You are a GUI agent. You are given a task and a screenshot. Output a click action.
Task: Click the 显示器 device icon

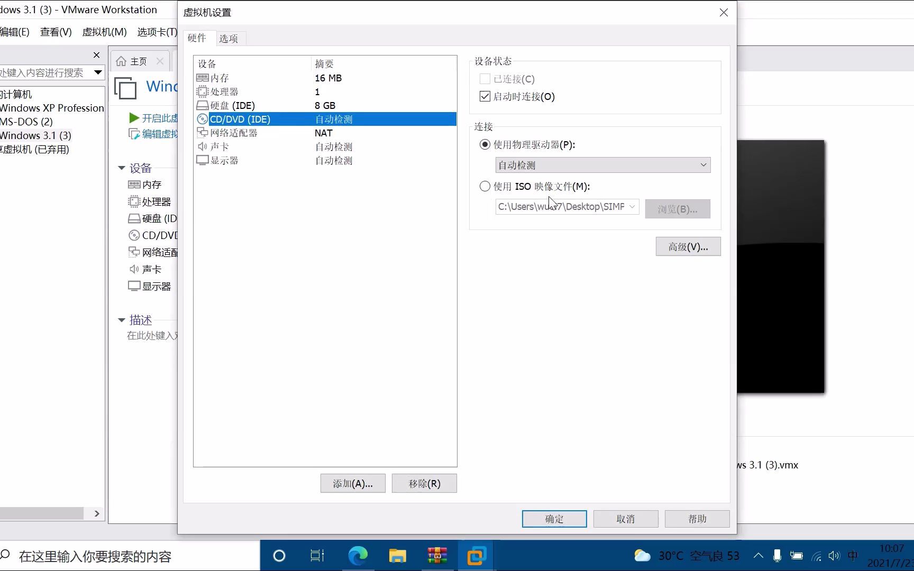tap(135, 286)
